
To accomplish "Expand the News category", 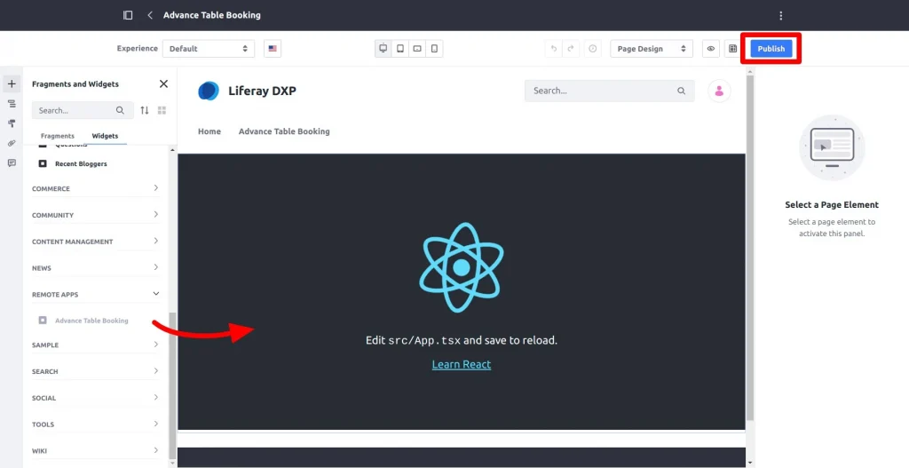I will pyautogui.click(x=96, y=268).
